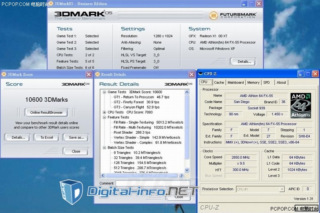The height and width of the screenshot is (213, 320).
Task: Open the SPD tab in CPU-Z
Action: point(266,83)
